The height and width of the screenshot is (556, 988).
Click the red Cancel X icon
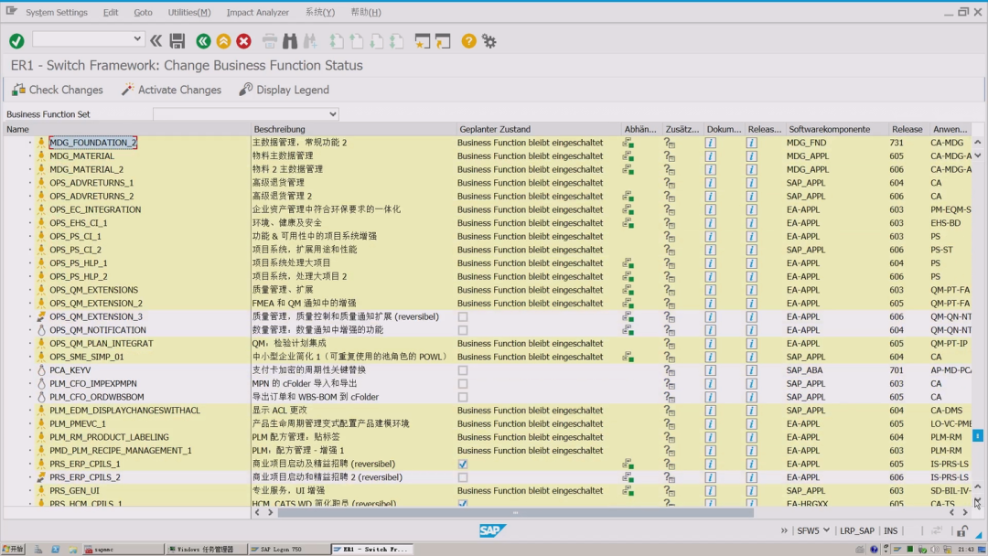[244, 41]
